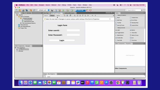
Task: Select the Text Field palette item
Action: click(x=119, y=40)
